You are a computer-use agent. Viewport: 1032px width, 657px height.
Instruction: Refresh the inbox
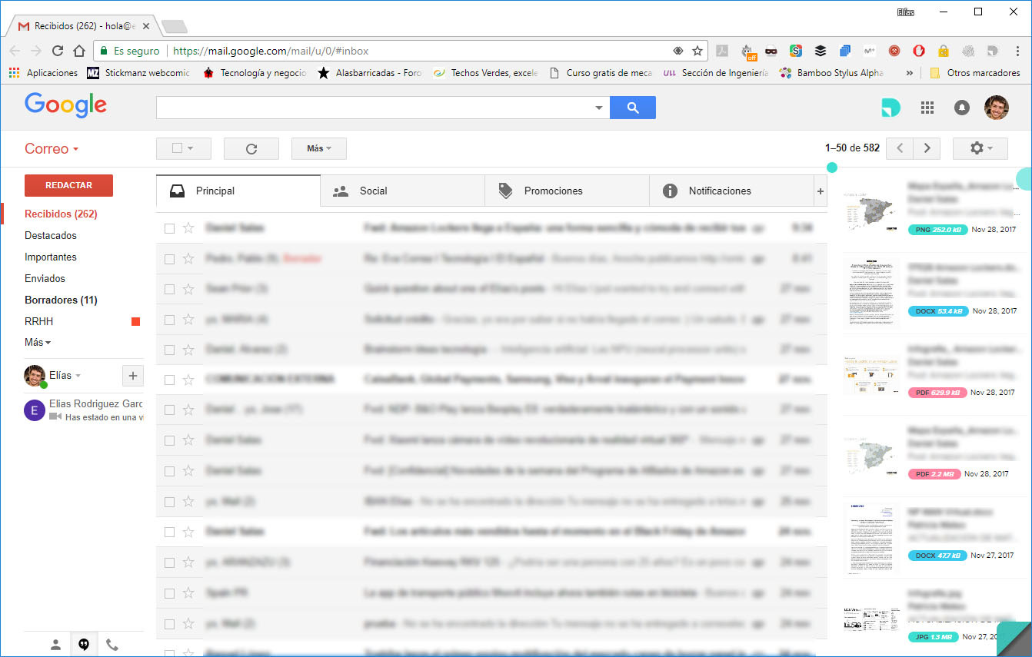pos(251,148)
